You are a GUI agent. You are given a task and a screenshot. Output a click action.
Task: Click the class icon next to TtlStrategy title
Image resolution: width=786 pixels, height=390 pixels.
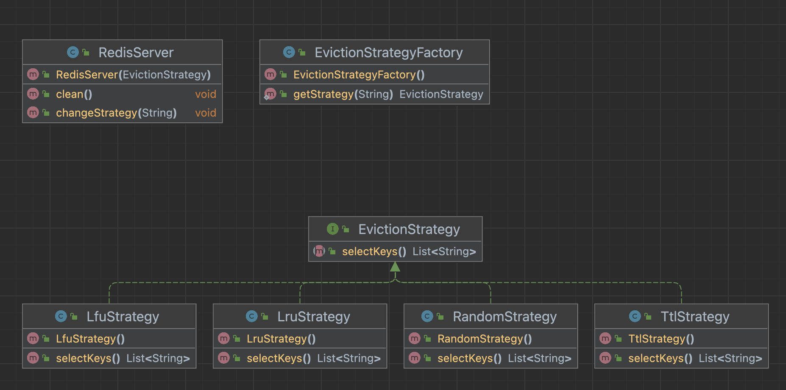pyautogui.click(x=635, y=316)
